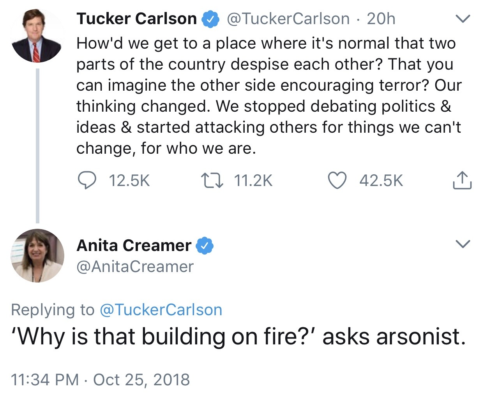
Task: Open replies via the speech bubble icon
Action: (87, 181)
